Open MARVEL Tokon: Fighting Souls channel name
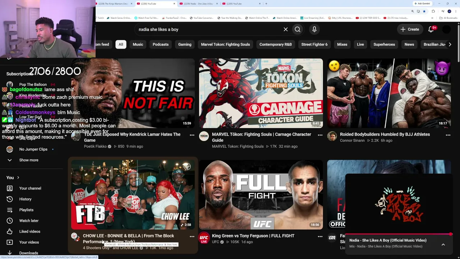Screen dimensions: 460x259 click(238, 146)
